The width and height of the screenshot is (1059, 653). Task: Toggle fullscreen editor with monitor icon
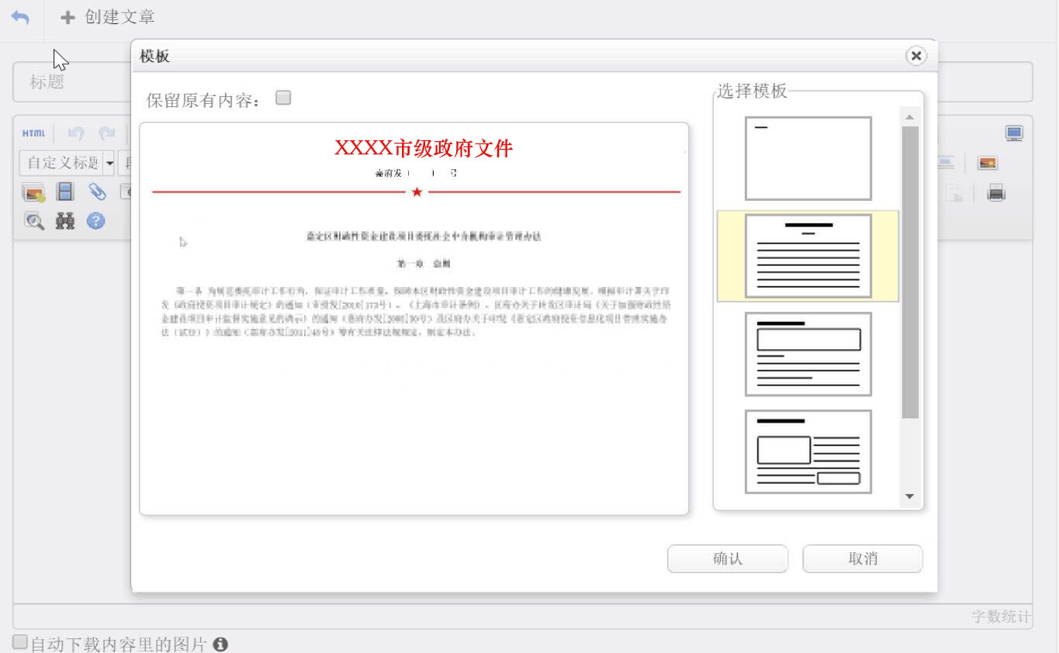click(x=1014, y=133)
